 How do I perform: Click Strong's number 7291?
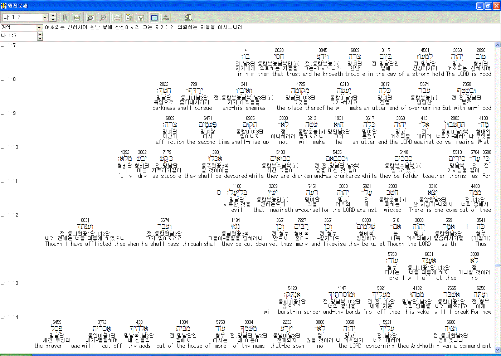click(195, 84)
